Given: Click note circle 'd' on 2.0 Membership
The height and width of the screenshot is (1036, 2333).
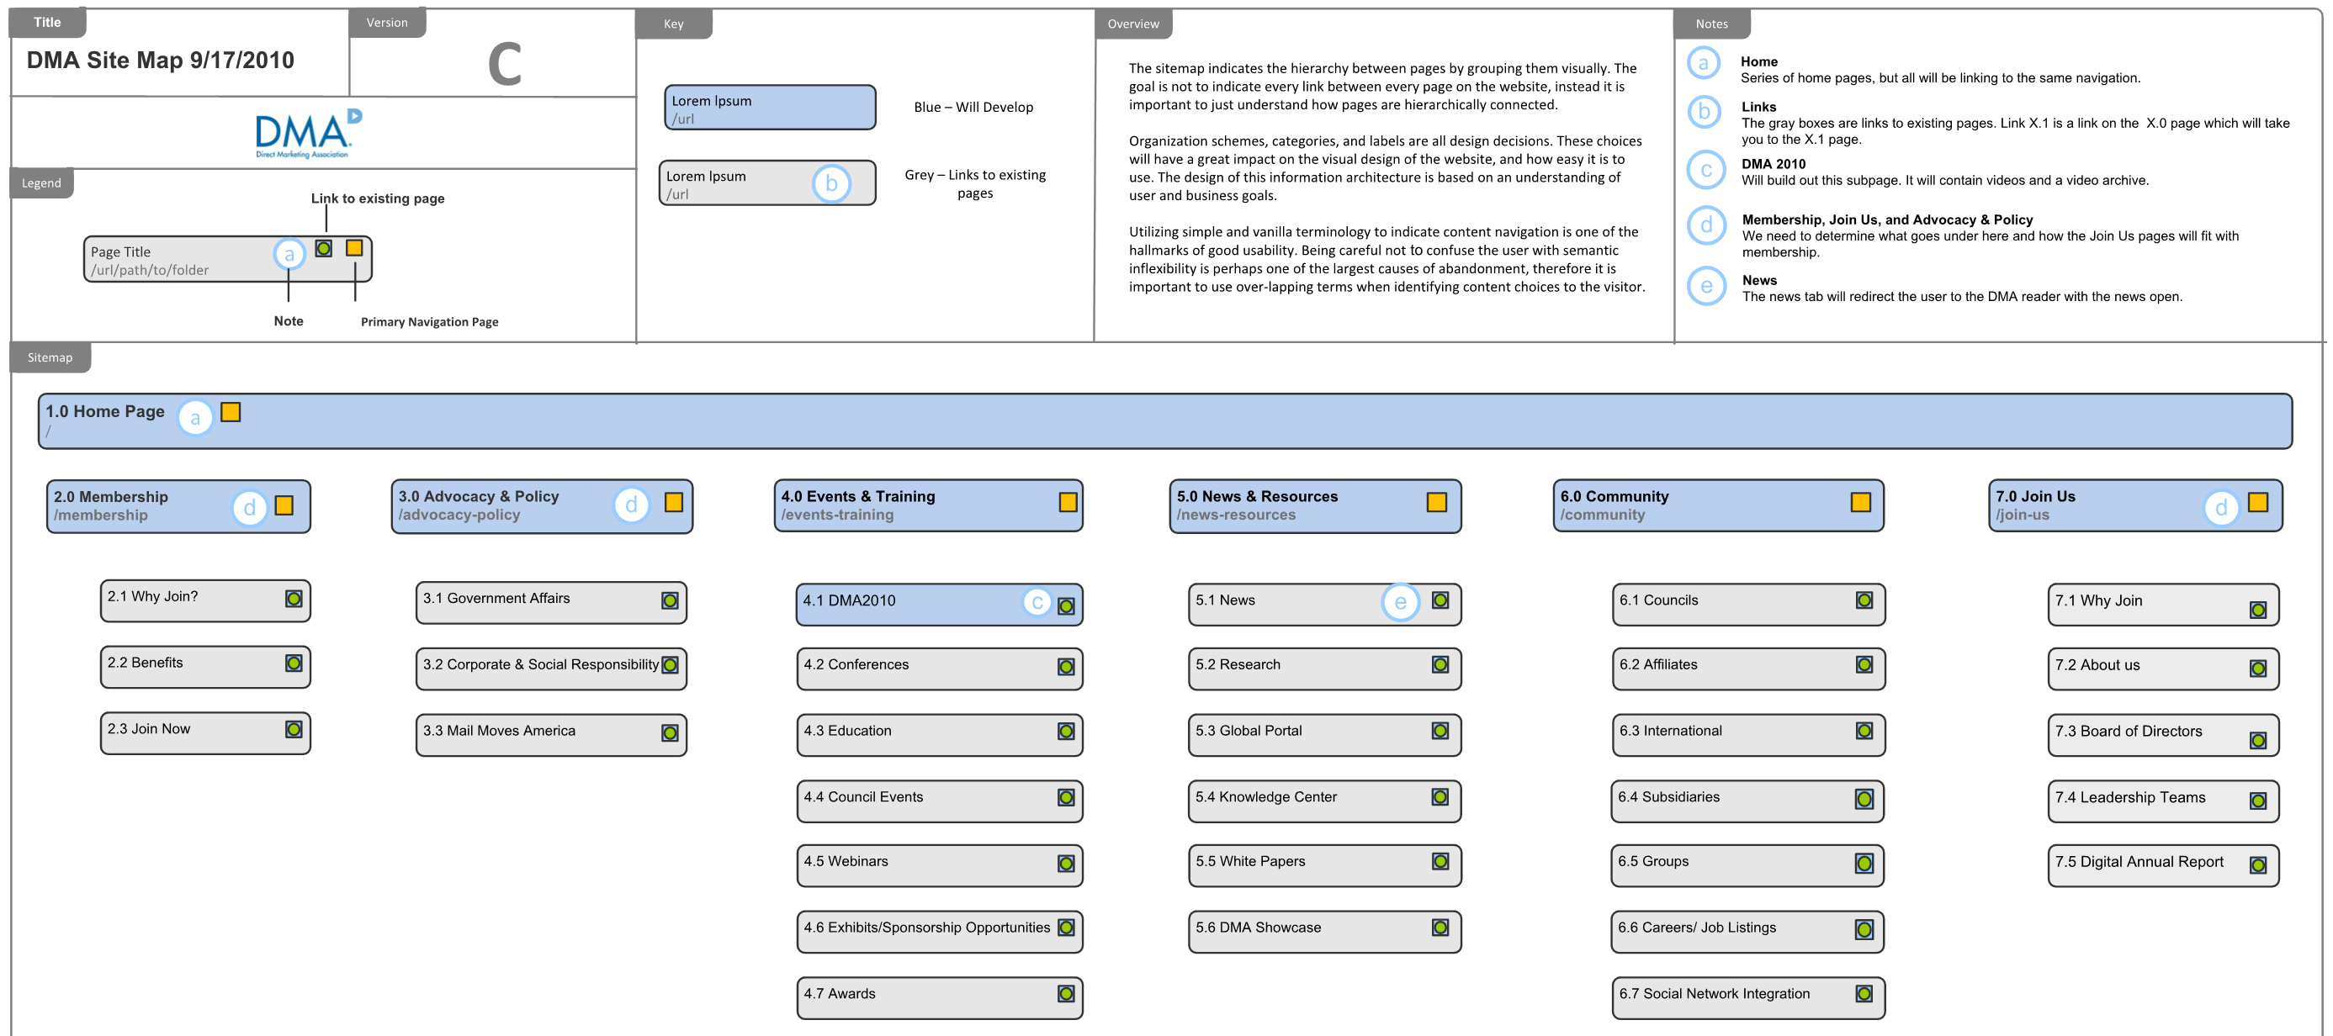Looking at the screenshot, I should point(249,508).
